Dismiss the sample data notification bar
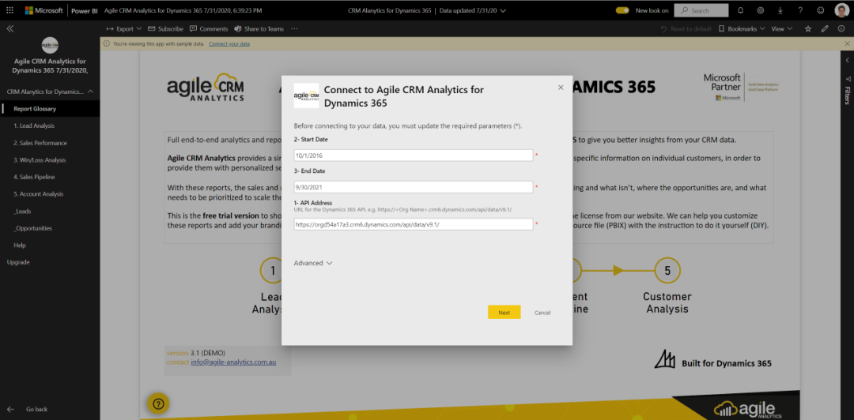Viewport: 854px width, 420px height. tap(847, 43)
